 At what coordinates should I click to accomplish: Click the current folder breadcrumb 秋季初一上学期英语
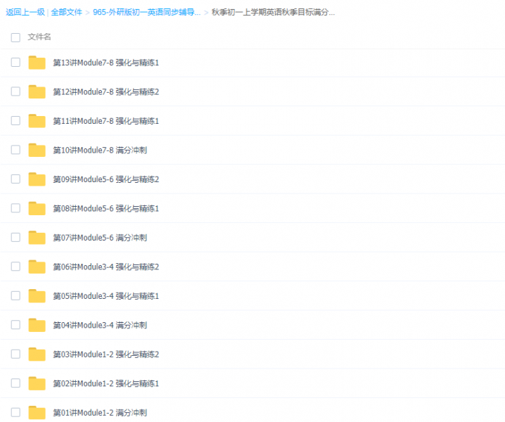(x=273, y=12)
